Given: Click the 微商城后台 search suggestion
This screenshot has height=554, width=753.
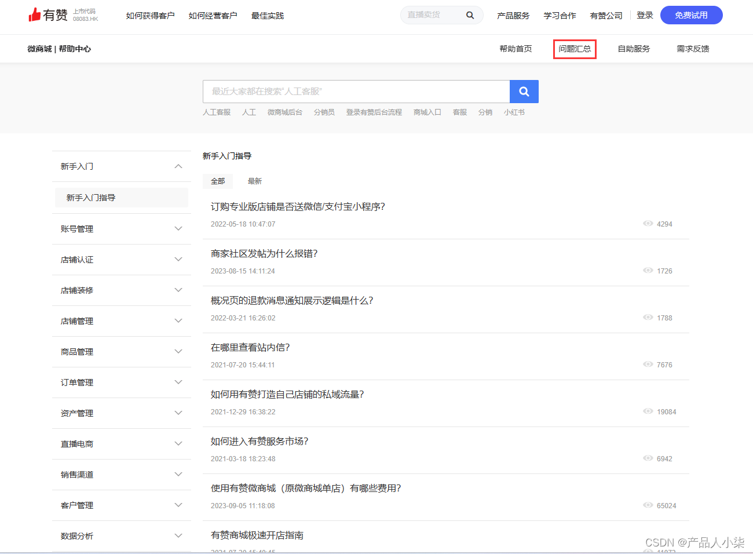Looking at the screenshot, I should click(x=285, y=112).
